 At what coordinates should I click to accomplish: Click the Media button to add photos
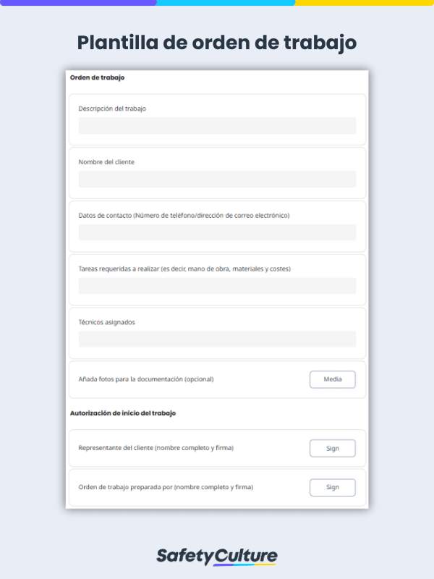point(332,379)
